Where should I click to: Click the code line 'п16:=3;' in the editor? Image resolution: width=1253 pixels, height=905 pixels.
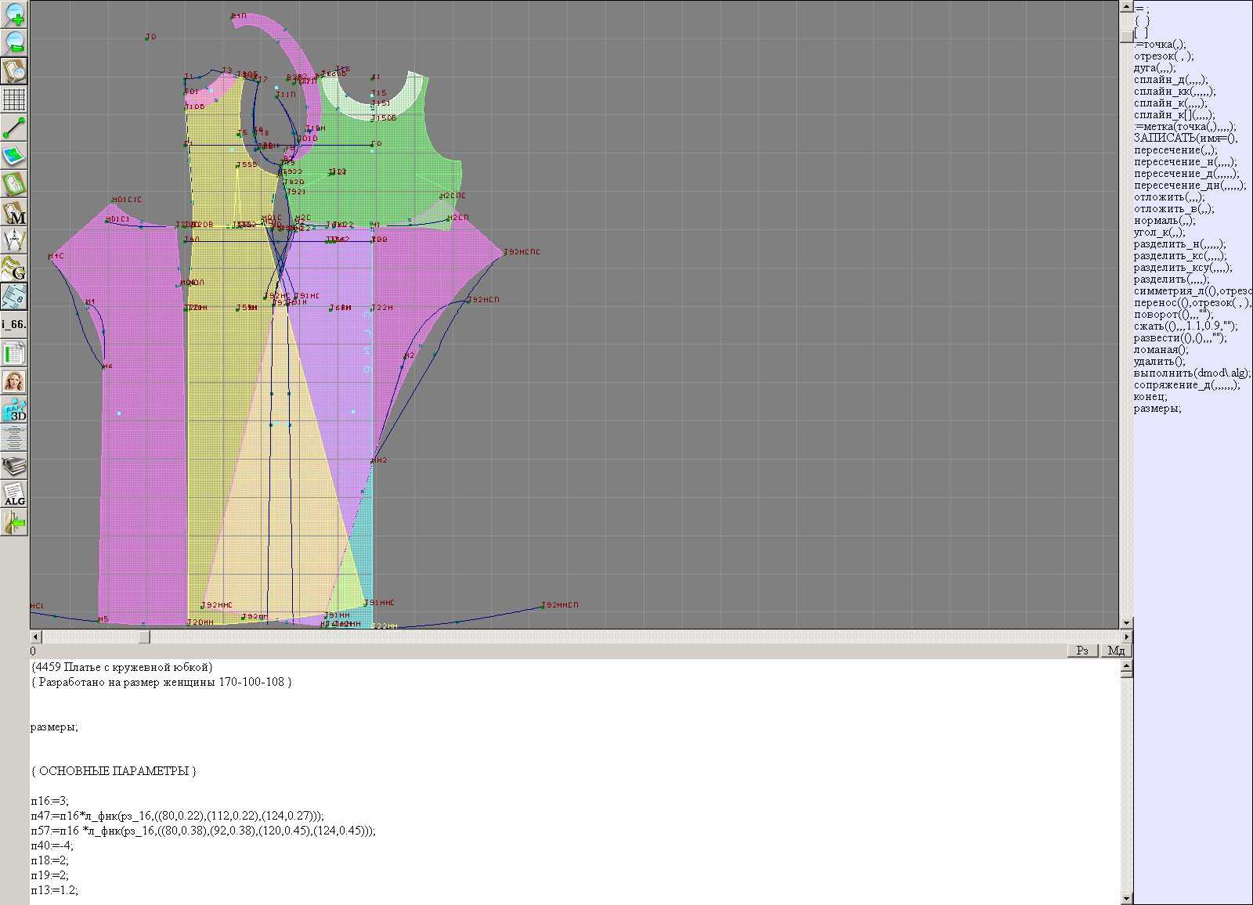tap(50, 801)
